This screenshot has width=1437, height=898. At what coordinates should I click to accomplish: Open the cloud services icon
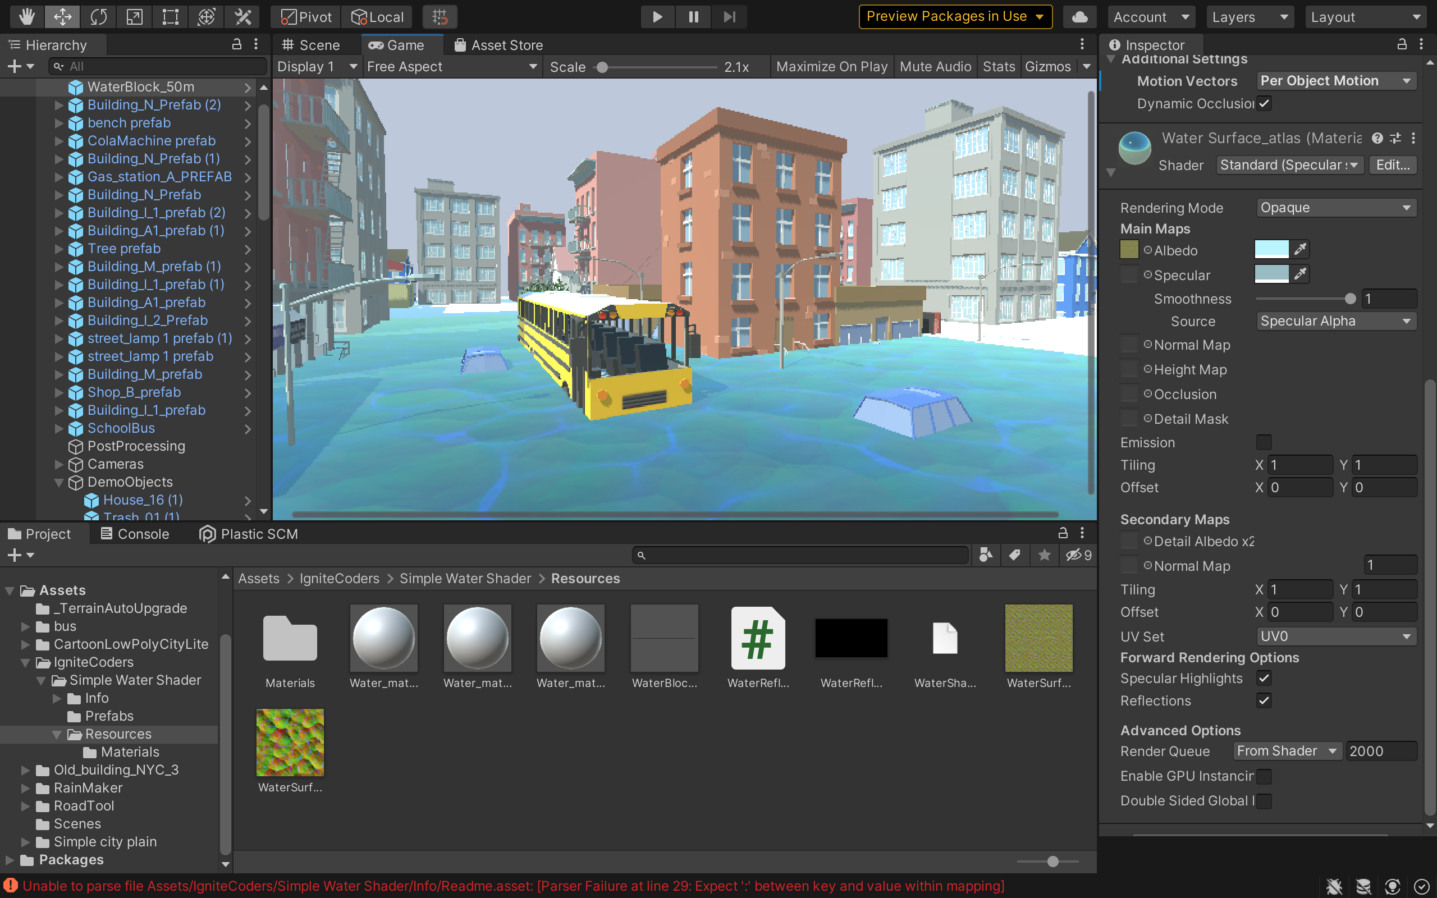1079,17
